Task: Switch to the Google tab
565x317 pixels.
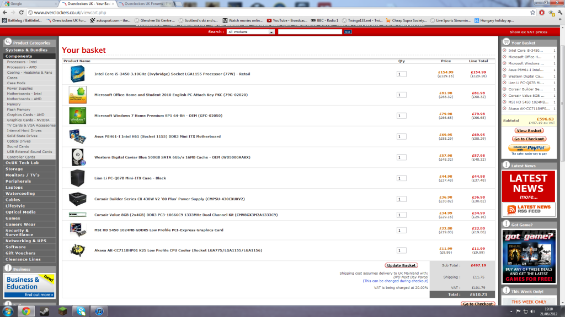Action: (x=29, y=4)
